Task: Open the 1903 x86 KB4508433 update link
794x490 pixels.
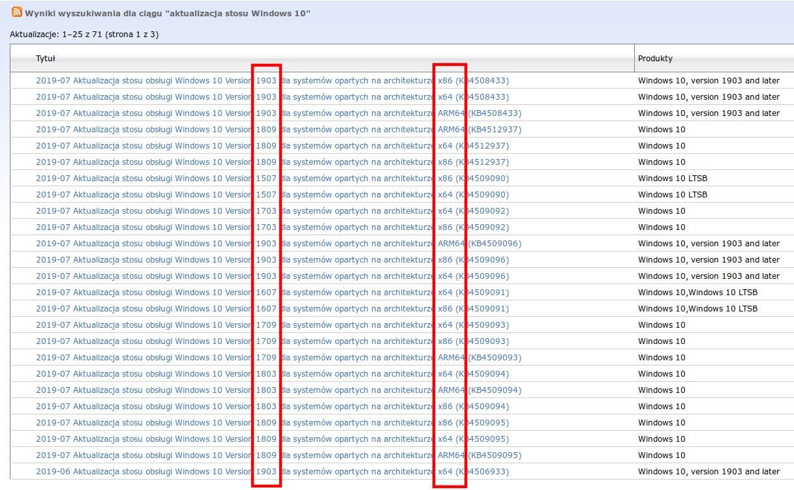Action: pyautogui.click(x=272, y=81)
